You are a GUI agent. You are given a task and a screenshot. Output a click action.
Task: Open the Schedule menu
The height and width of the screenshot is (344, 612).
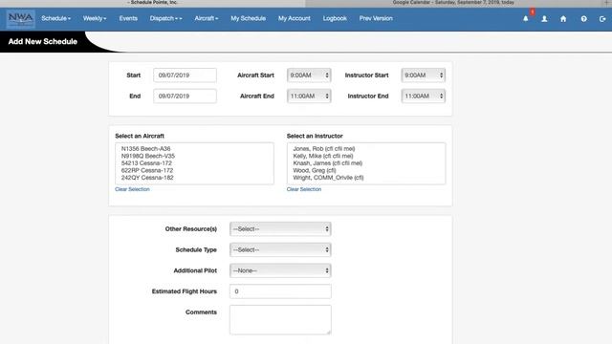point(55,18)
